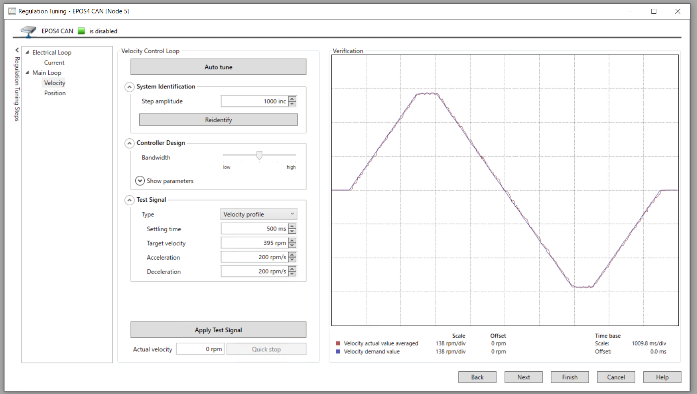Screen dimensions: 697x394
Task: Click the Velocity actual value averaged label
Action: [x=381, y=343]
